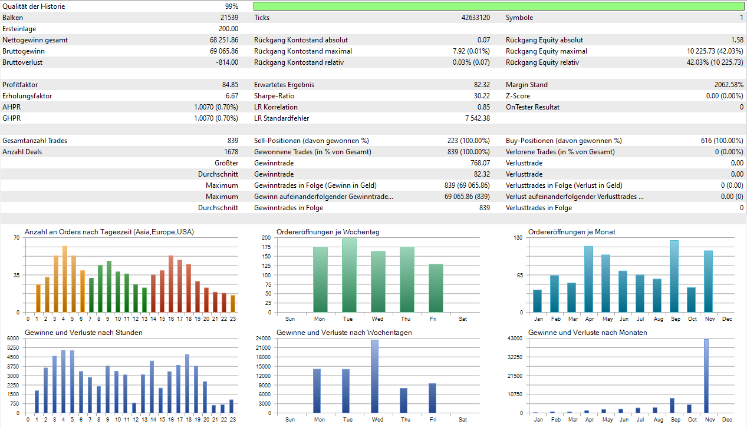
Task: Click Rückgang Equity maximal value 10 225.73 (42.03%)
Action: [x=715, y=51]
